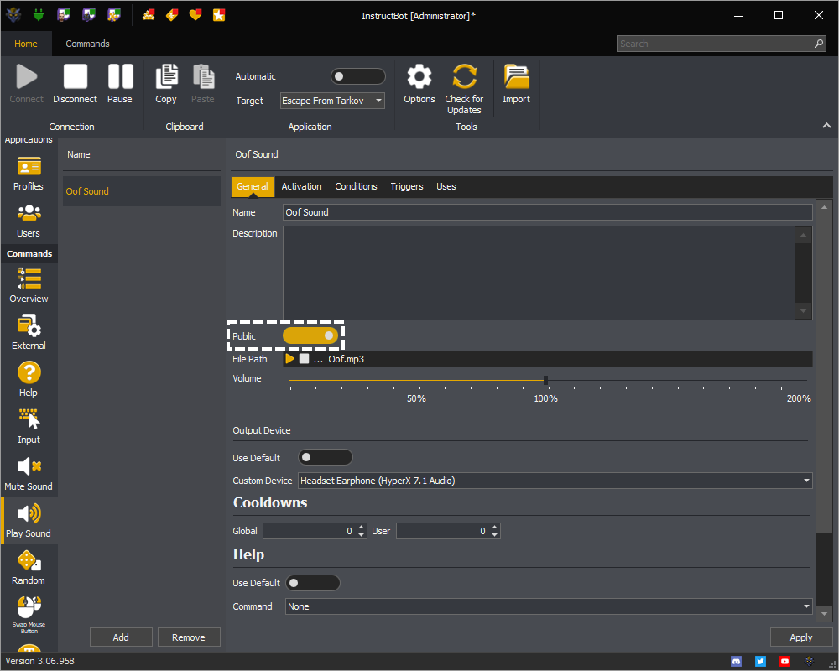Browse for file with the ellipsis button

pos(318,360)
